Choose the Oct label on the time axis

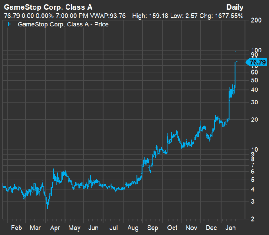tap(172, 228)
